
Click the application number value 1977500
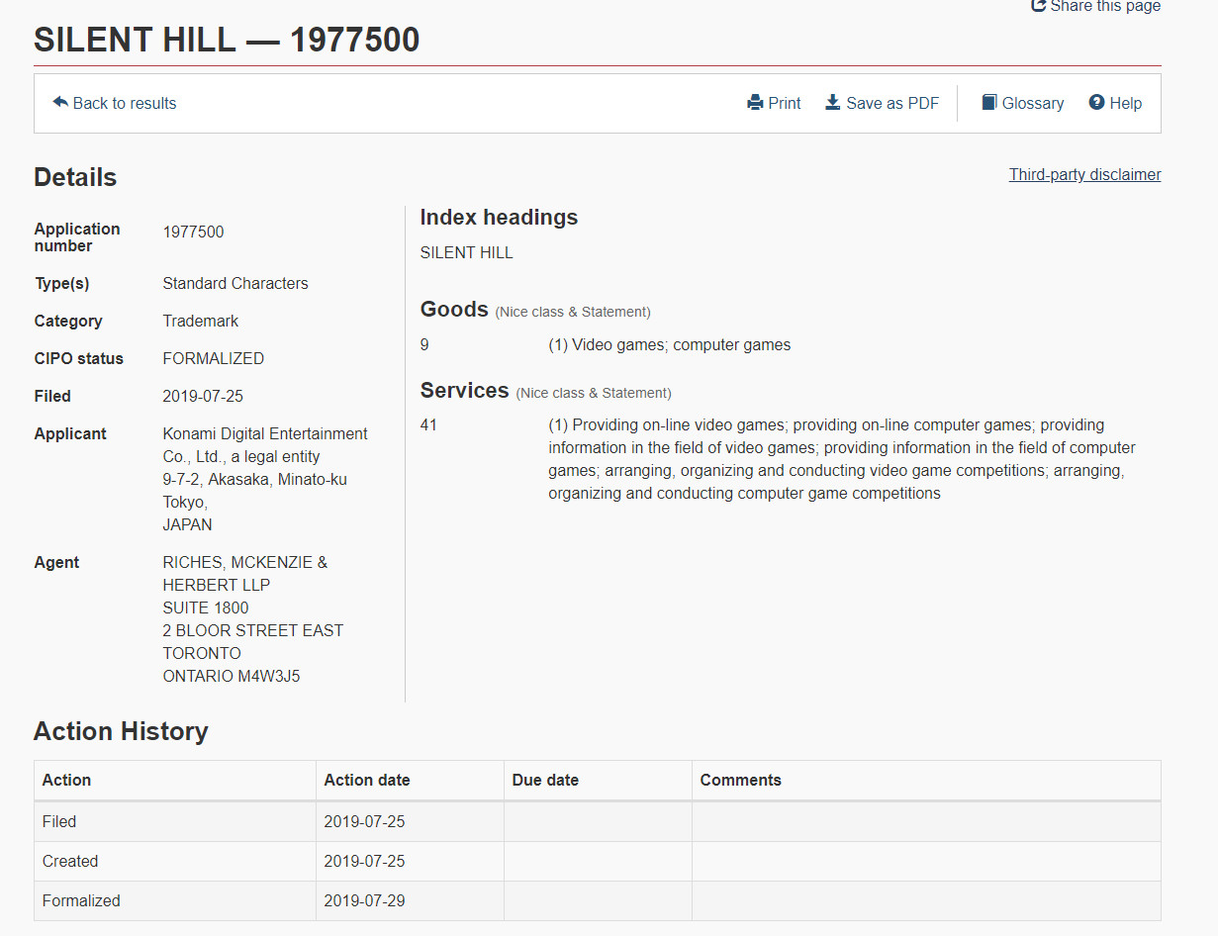(x=193, y=233)
